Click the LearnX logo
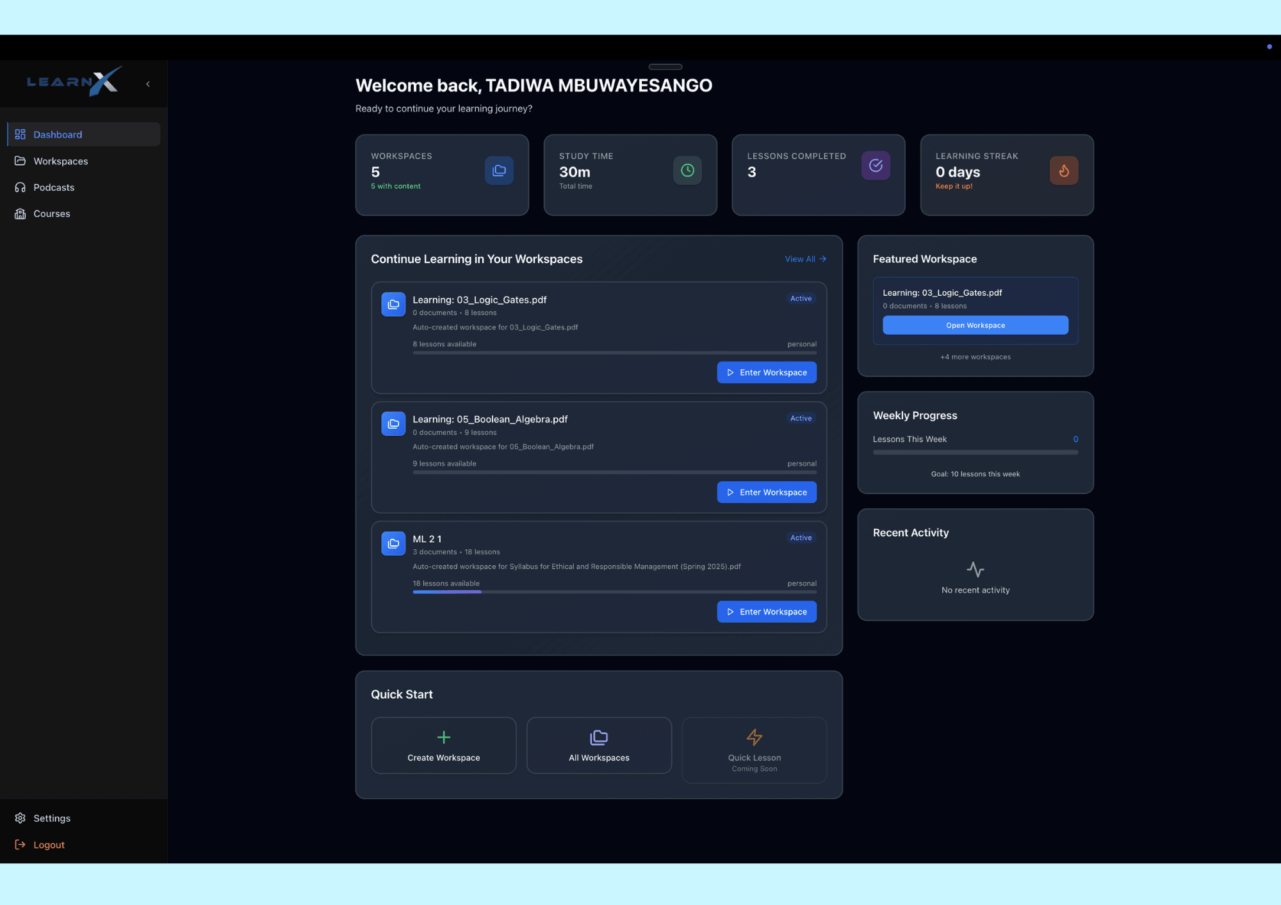This screenshot has height=905, width=1281. (x=74, y=82)
